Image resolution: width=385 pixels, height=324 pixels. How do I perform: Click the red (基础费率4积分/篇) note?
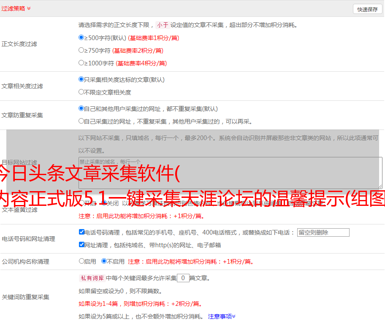tap(141, 63)
